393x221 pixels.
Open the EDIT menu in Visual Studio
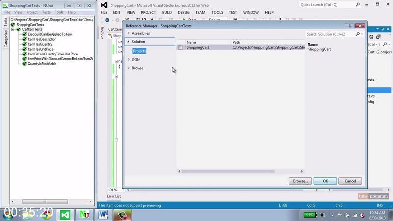(x=117, y=12)
